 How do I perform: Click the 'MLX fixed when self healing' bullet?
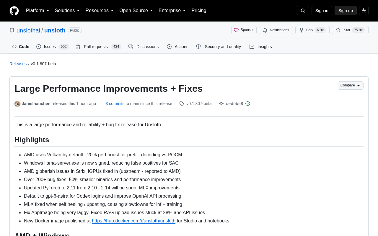click(x=103, y=204)
